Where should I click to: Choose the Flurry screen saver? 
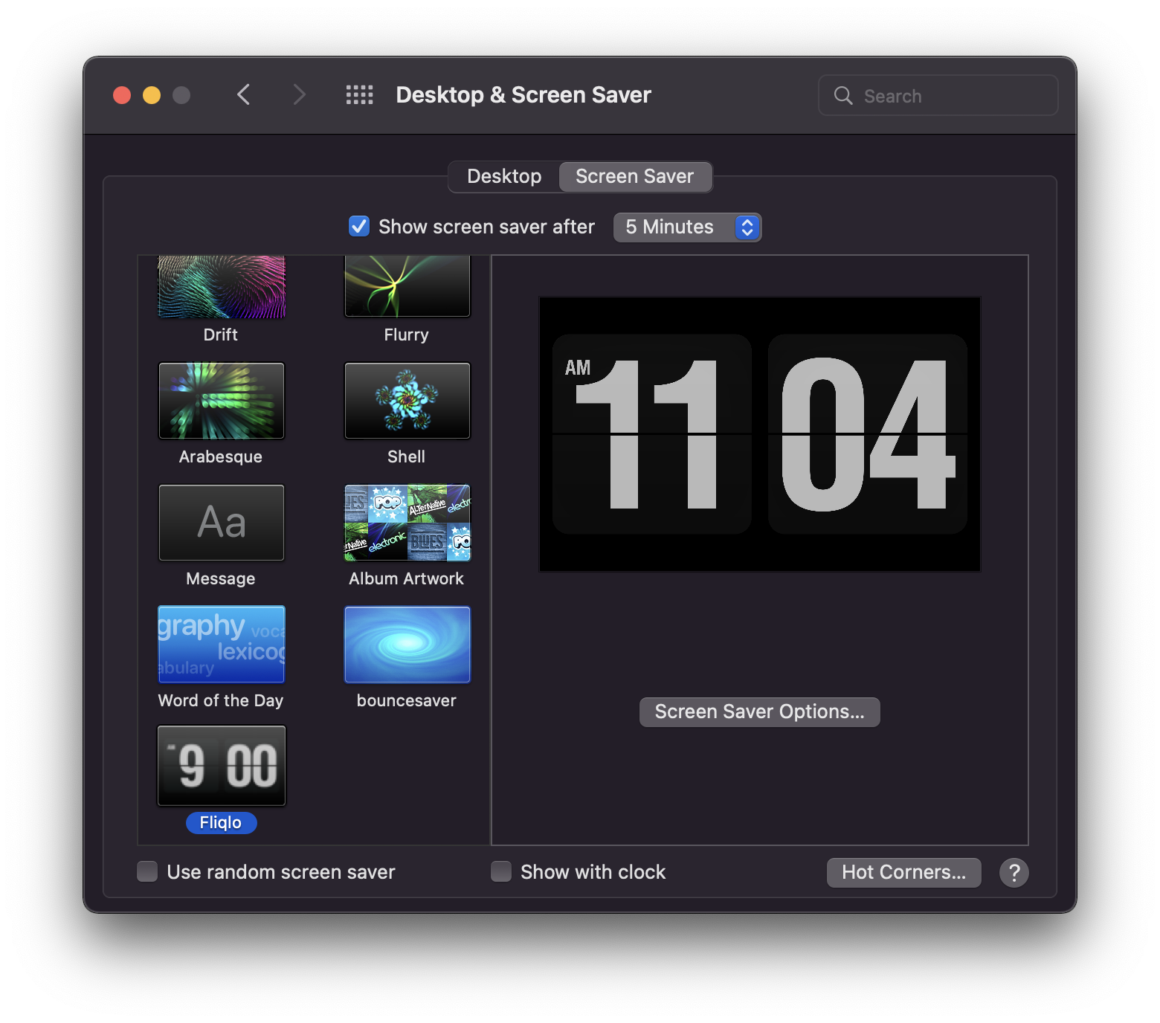pyautogui.click(x=407, y=288)
